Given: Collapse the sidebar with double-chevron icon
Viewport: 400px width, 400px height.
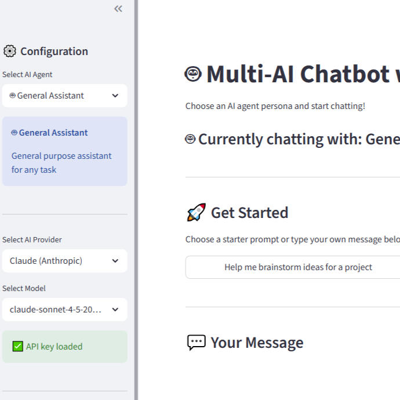Looking at the screenshot, I should [118, 9].
